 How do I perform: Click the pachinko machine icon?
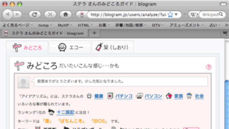110,96
